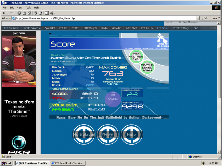Open the Back button history dropdown
Viewport: 222px width, 166px height.
8,13
